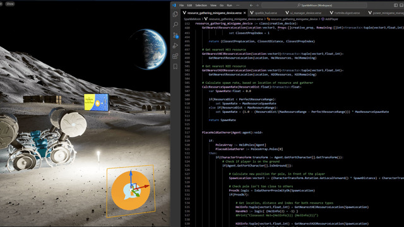Viewport: 404px width, 227px height.
Task: Open the Go menu
Action: click(x=222, y=5)
